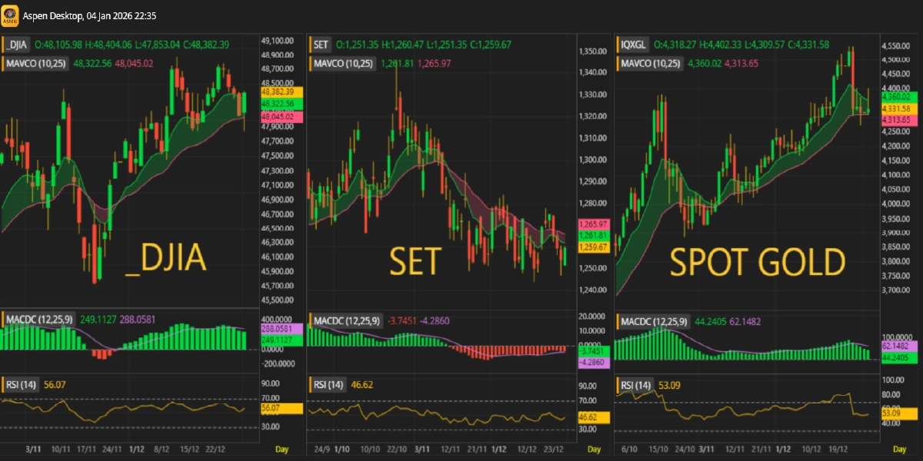923x461 pixels.
Task: Select the _DJIA symbol label in header
Action: click(17, 45)
